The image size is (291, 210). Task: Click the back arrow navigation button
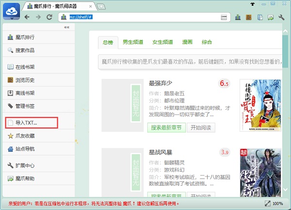[27, 17]
